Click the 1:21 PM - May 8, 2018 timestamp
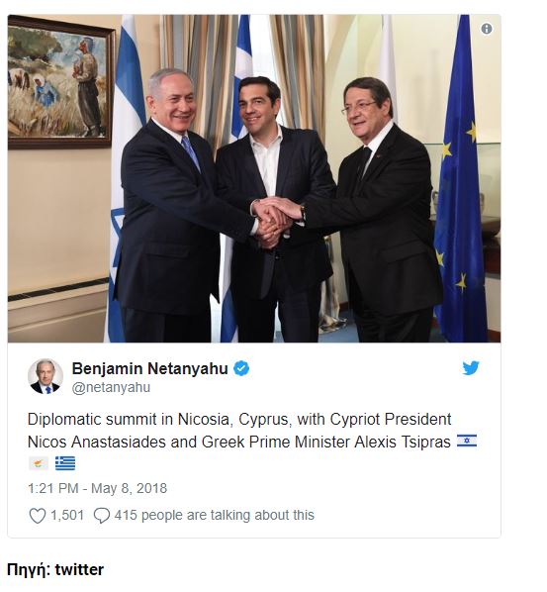Screen dimensions: 547x592 97,489
